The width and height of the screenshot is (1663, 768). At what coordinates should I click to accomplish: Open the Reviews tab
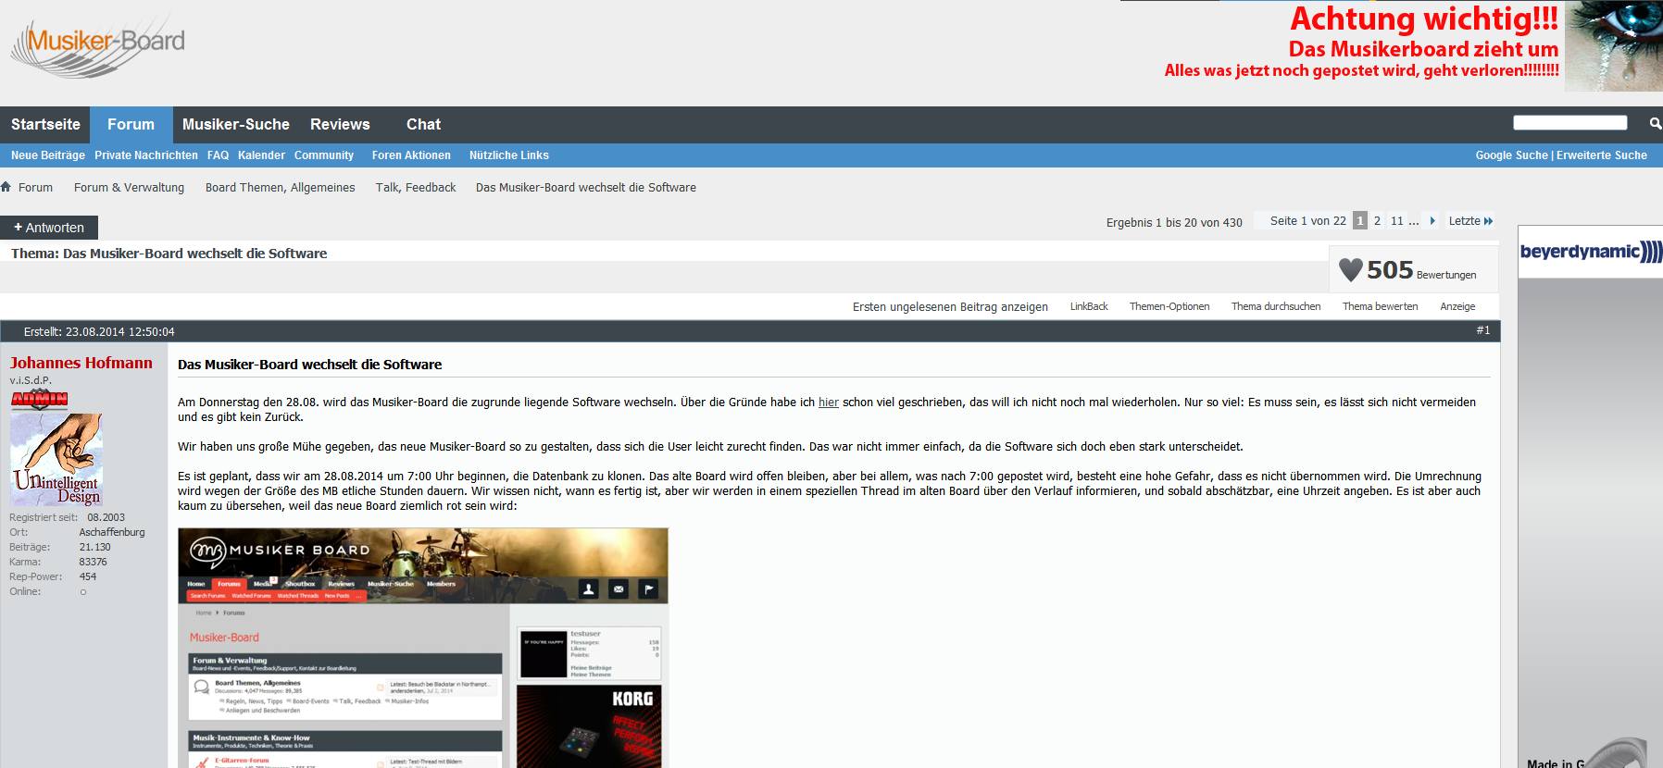point(340,124)
